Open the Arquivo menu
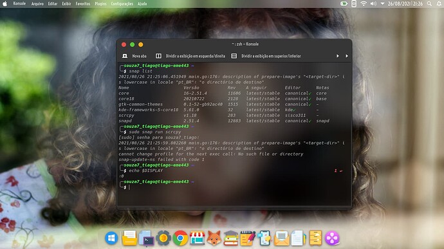 click(x=37, y=4)
